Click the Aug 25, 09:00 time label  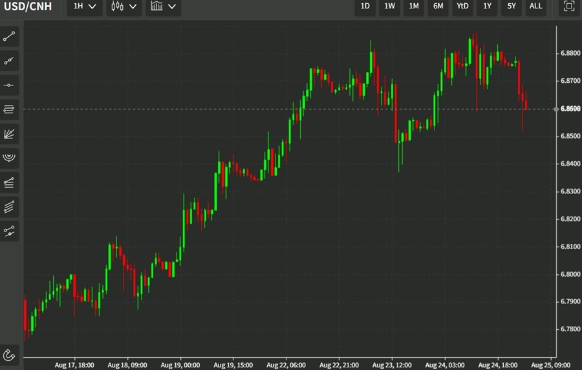(x=551, y=365)
